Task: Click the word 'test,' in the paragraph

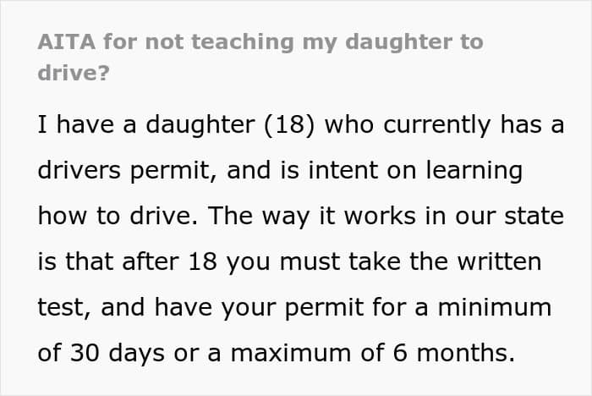Action: pos(64,307)
